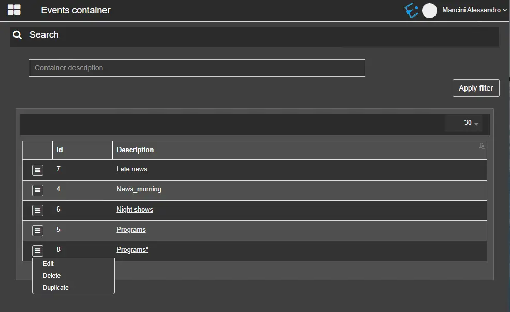Viewport: 510px width, 312px height.
Task: Click the user avatar circle
Action: pyautogui.click(x=429, y=10)
